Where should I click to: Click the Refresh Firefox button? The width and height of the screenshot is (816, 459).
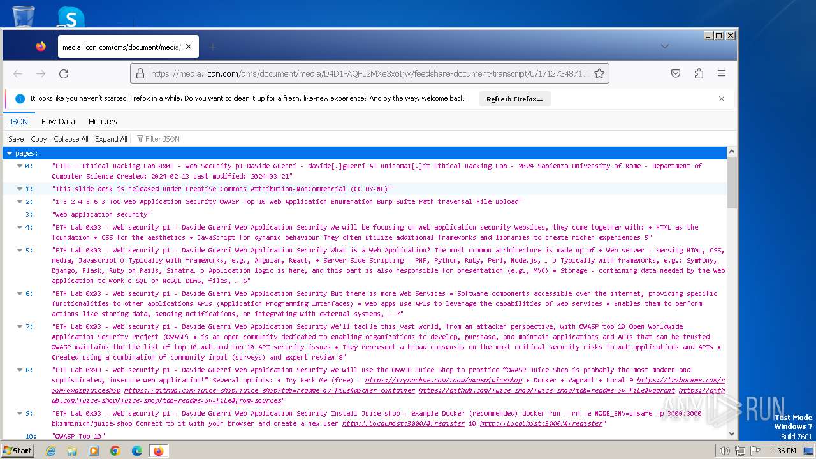[514, 99]
